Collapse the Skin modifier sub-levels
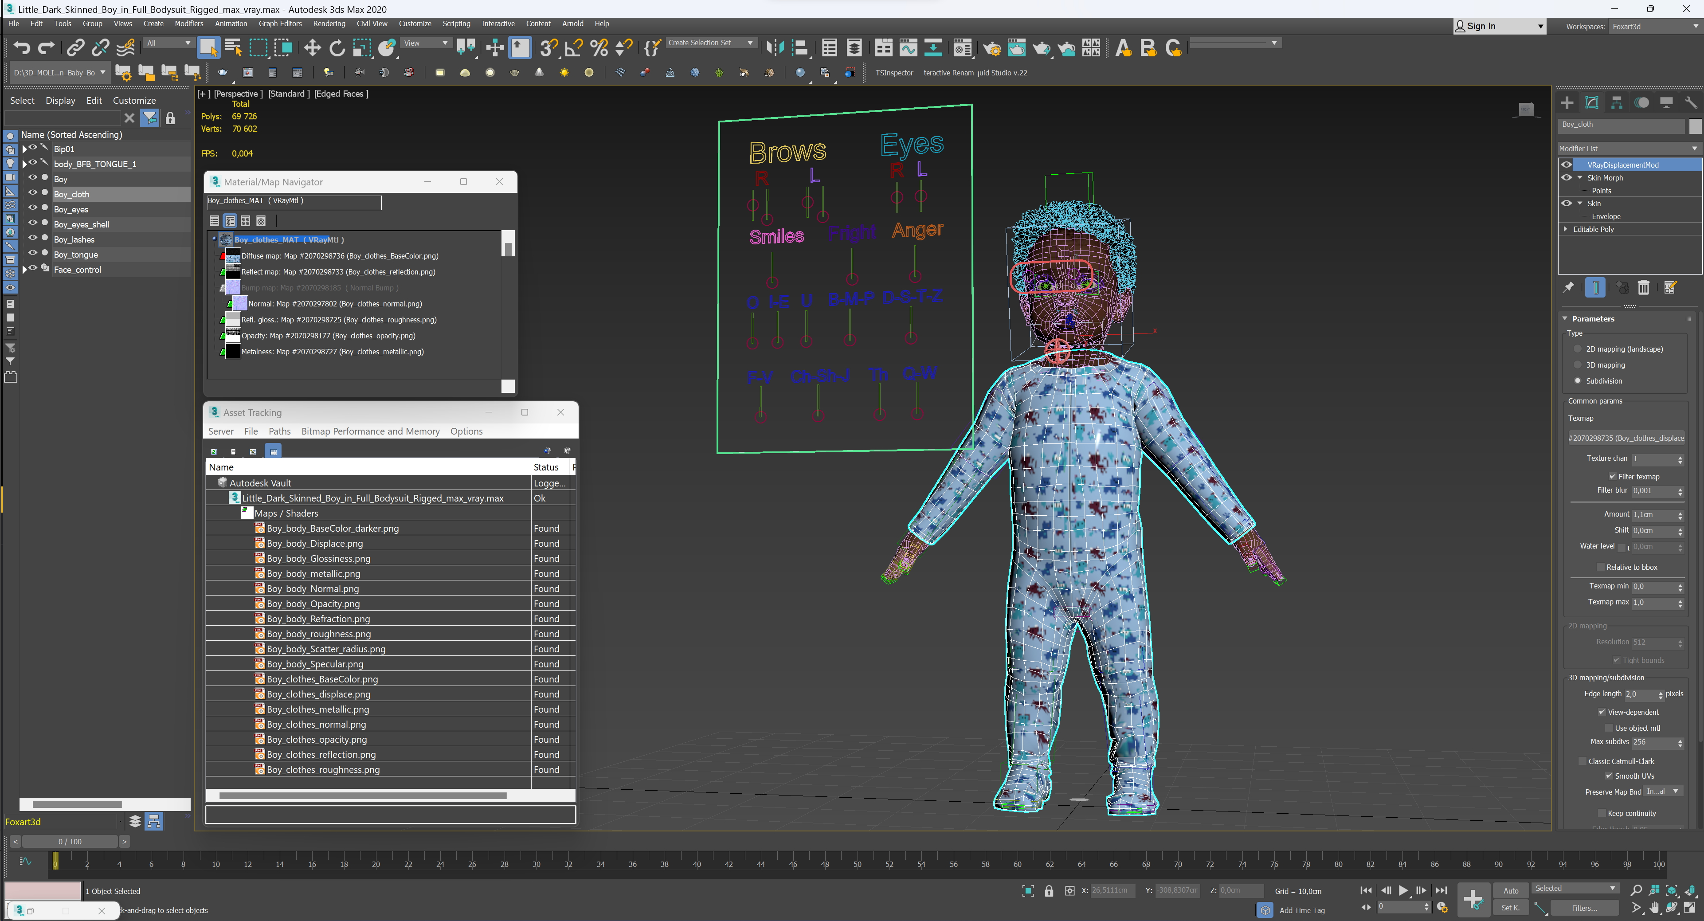The width and height of the screenshot is (1704, 921). [1580, 203]
